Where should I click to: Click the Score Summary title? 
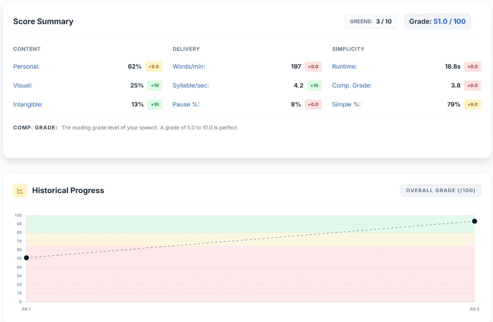[43, 21]
